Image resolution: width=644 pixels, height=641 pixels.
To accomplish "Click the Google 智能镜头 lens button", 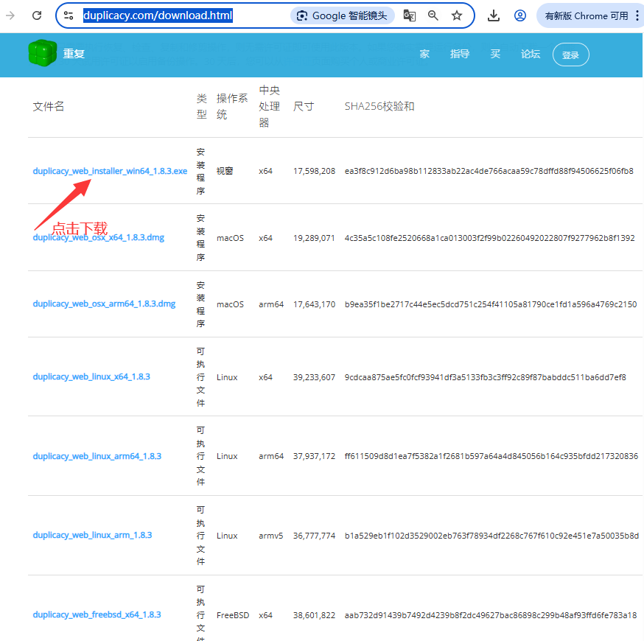I will 342,15.
